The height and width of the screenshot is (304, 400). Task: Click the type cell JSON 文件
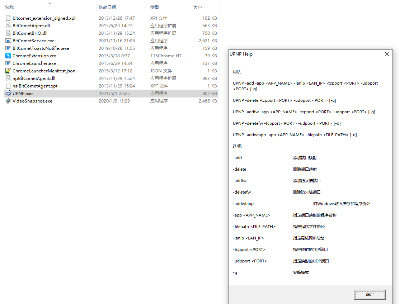(x=161, y=71)
